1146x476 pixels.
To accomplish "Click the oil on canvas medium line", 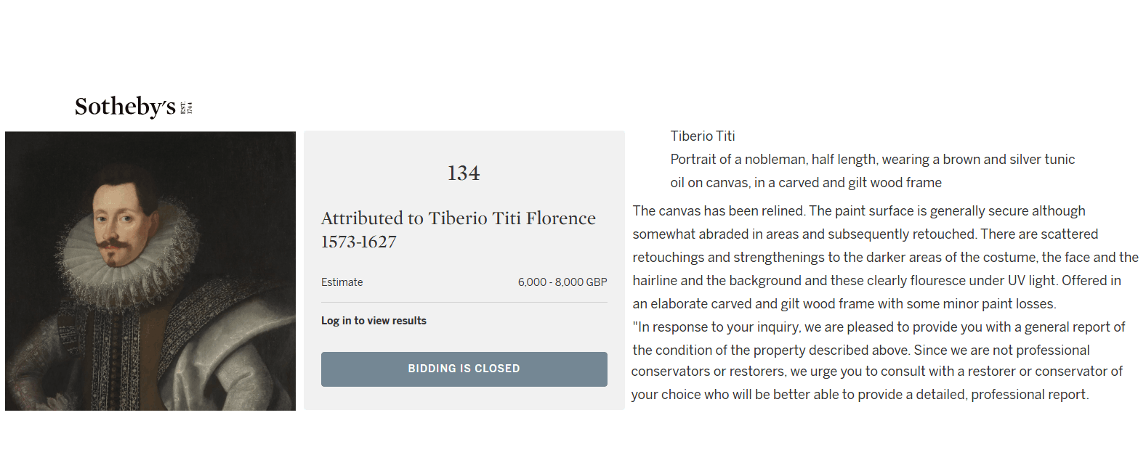I will 806,183.
